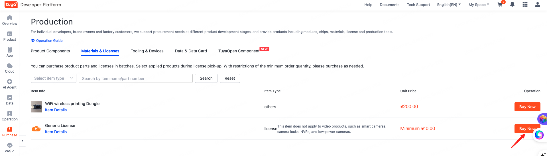This screenshot has width=547, height=156.
Task: Open the notifications bell
Action: tap(512, 5)
